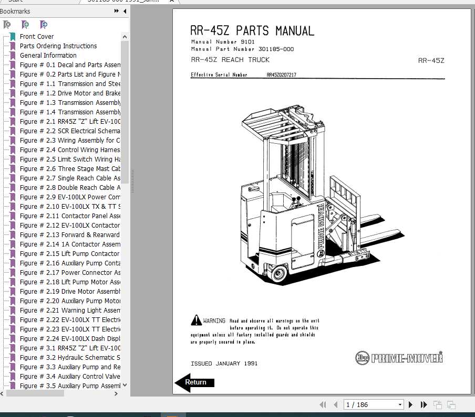Collapse the Bookmarks panel with left arrow
The image size is (475, 417).
pyautogui.click(x=124, y=10)
